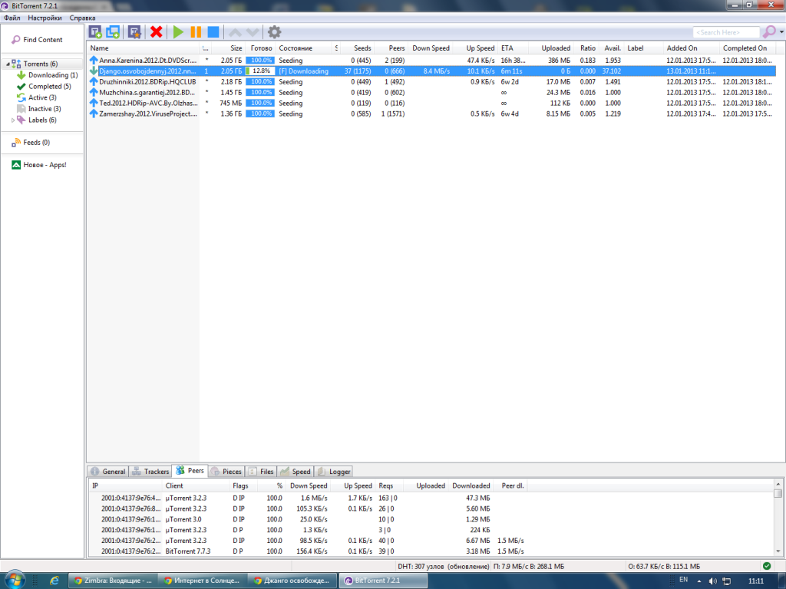786x589 pixels.
Task: Click the DHT: 307 узлов status text
Action: (443, 567)
